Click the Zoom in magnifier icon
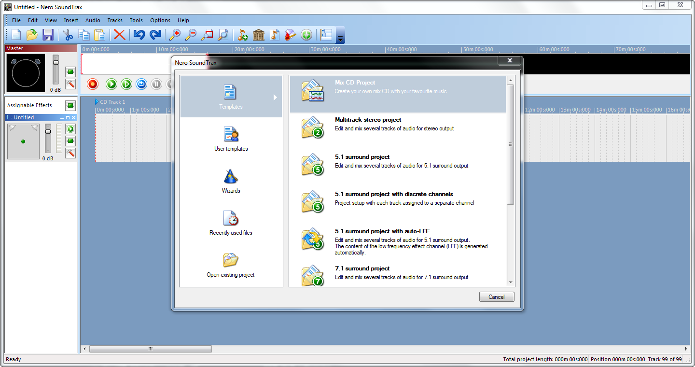This screenshot has width=695, height=367. (175, 35)
